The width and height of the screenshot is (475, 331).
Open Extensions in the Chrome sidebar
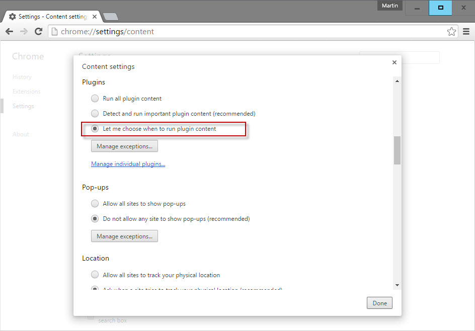26,92
